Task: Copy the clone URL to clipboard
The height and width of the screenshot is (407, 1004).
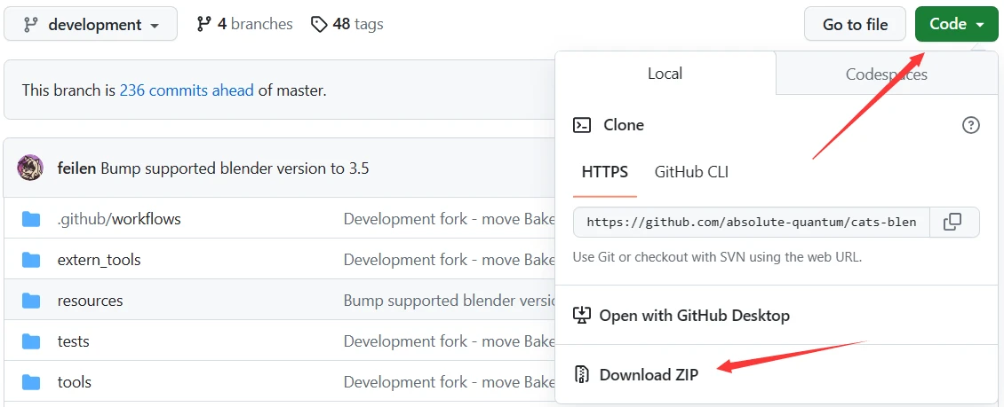Action: click(952, 222)
